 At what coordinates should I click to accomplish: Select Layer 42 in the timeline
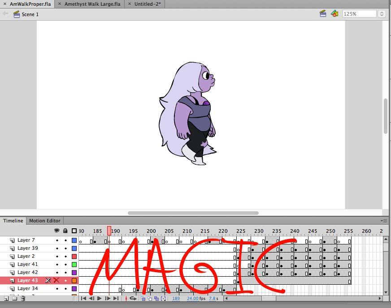point(27,272)
